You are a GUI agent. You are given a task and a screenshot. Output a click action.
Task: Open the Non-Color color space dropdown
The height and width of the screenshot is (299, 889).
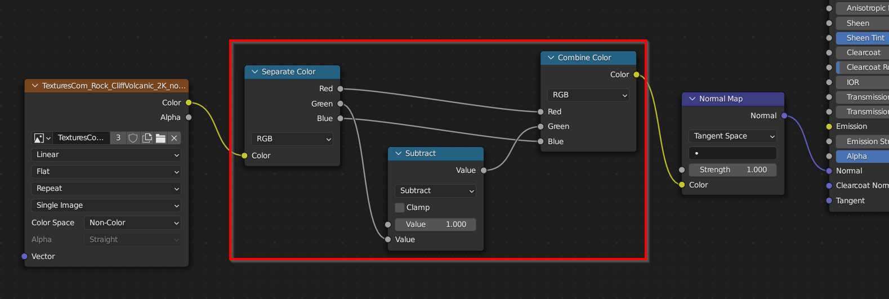pos(132,223)
